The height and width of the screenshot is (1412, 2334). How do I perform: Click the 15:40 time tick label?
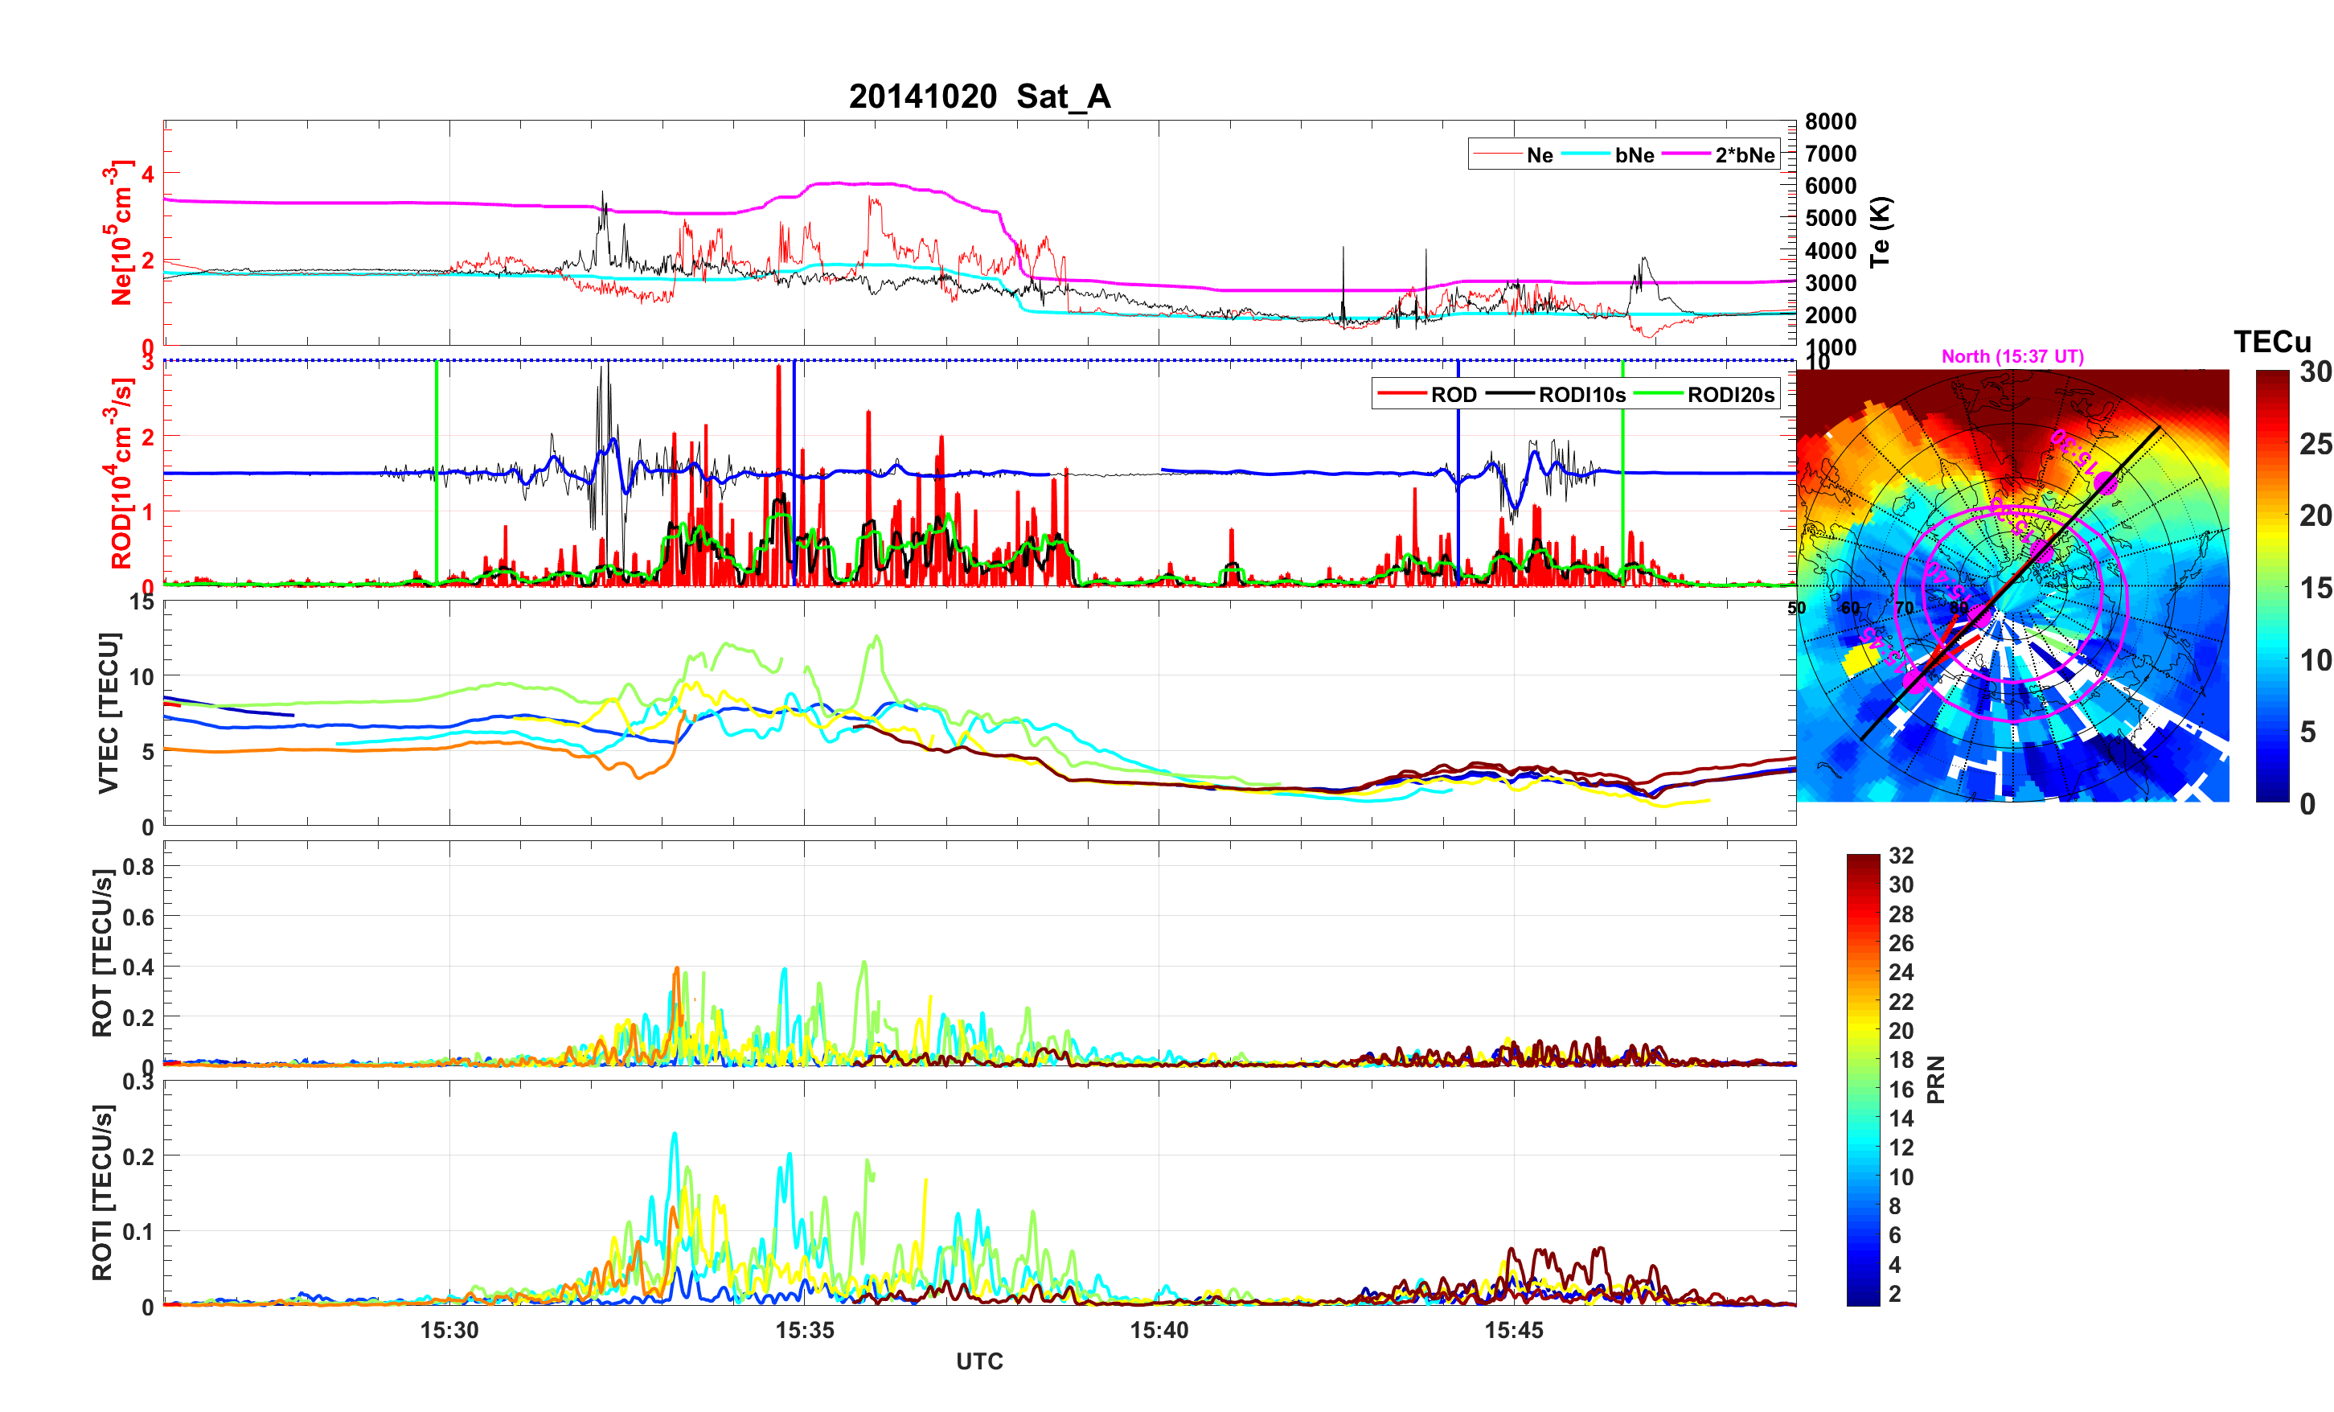pos(1159,1329)
